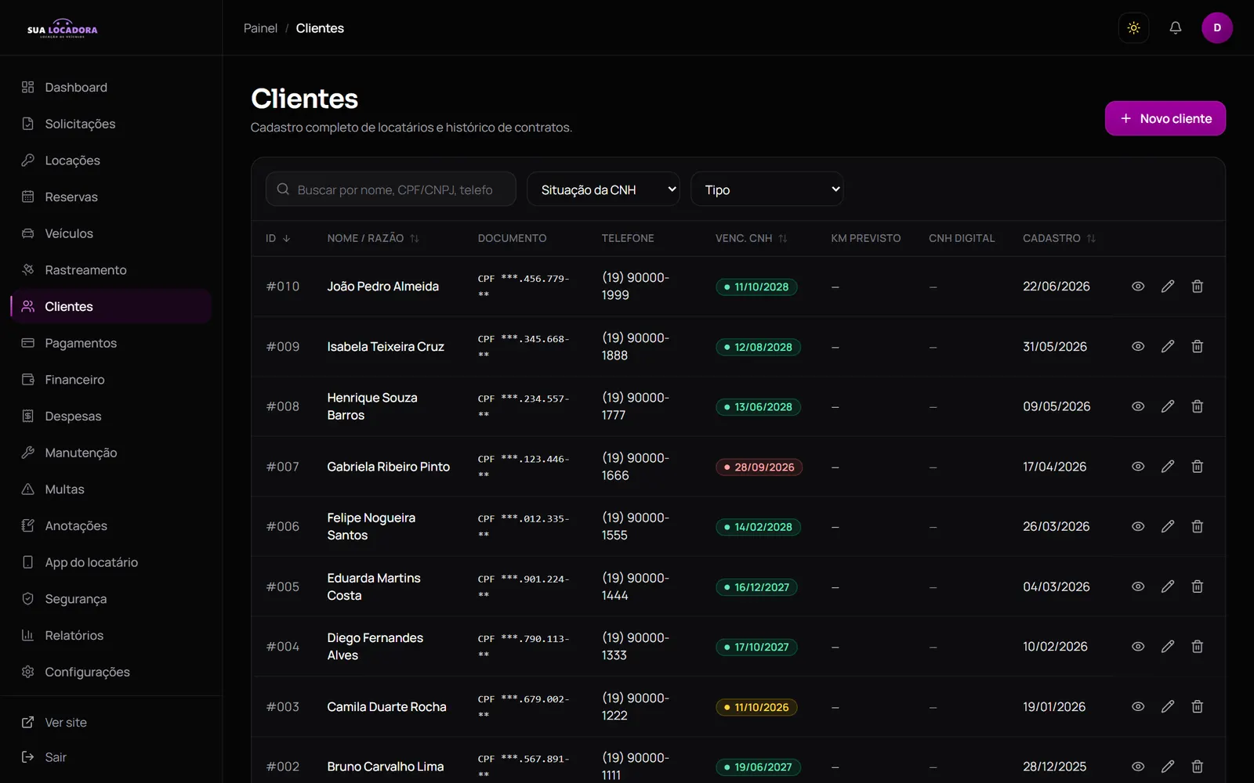The height and width of the screenshot is (783, 1254).
Task: Delete João Pedro Almeida with trash icon
Action: (x=1197, y=287)
